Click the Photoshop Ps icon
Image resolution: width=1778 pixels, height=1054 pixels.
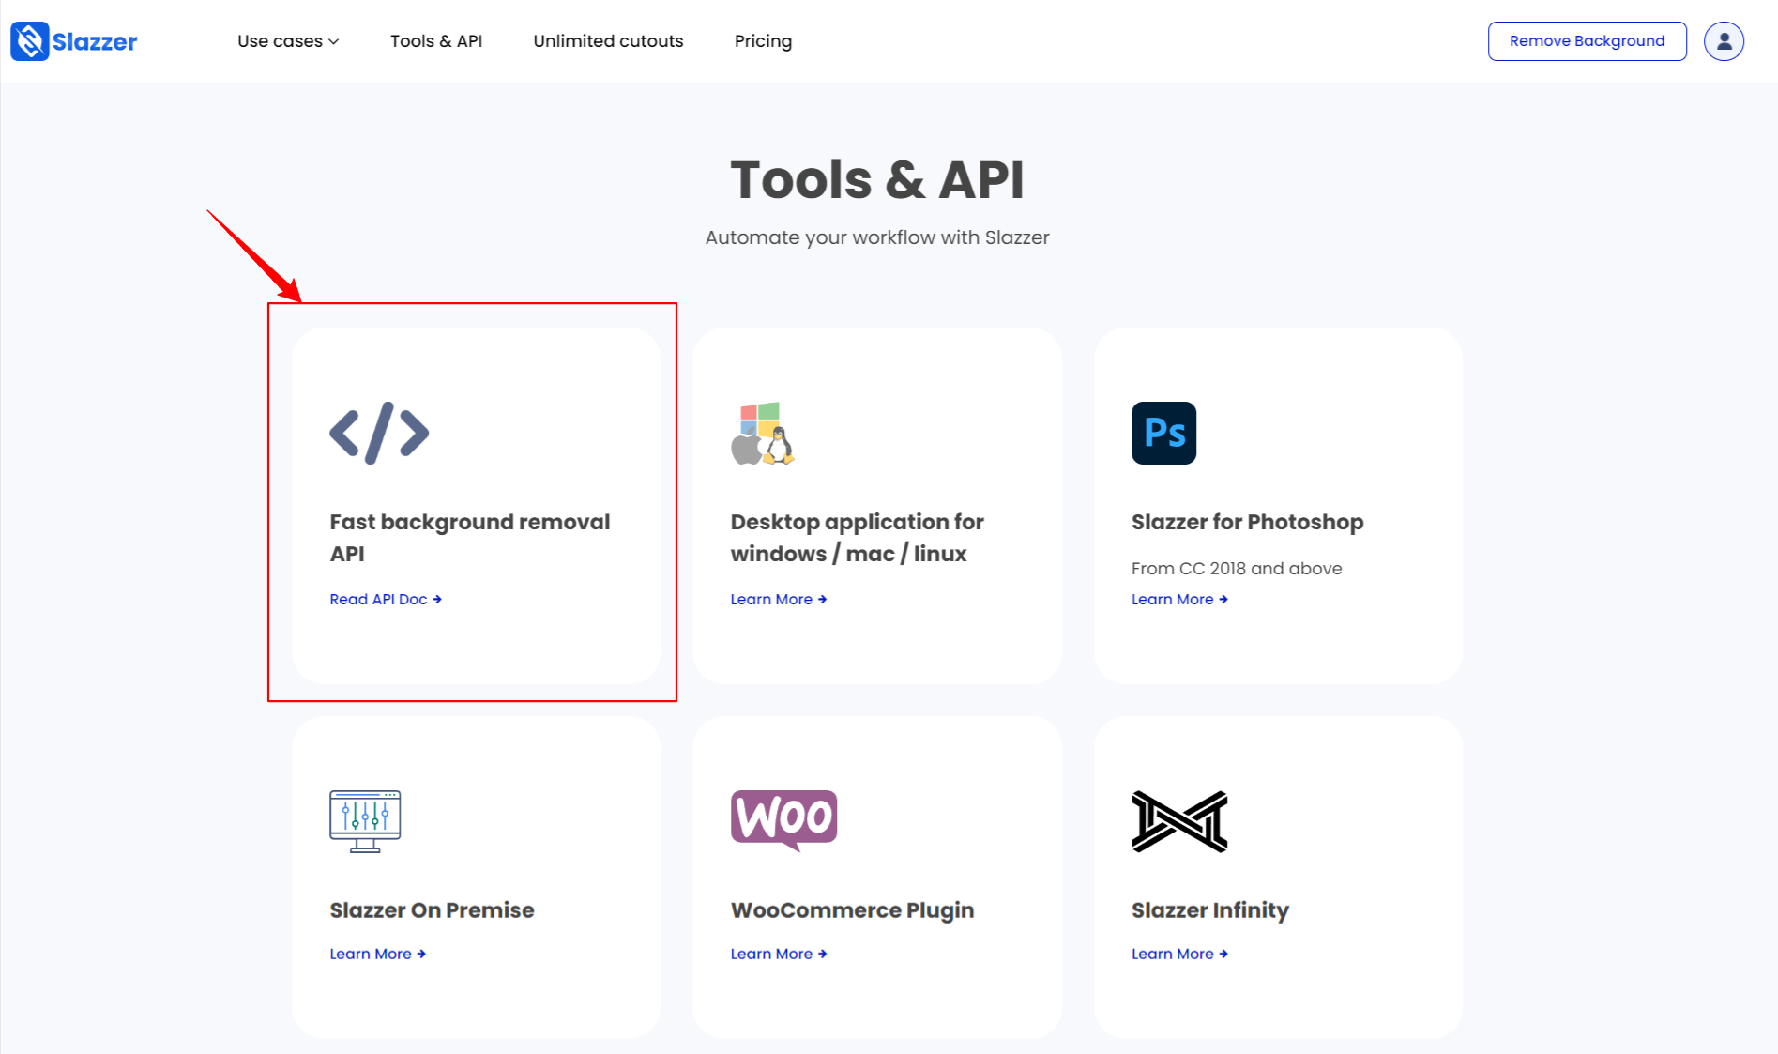click(x=1163, y=433)
